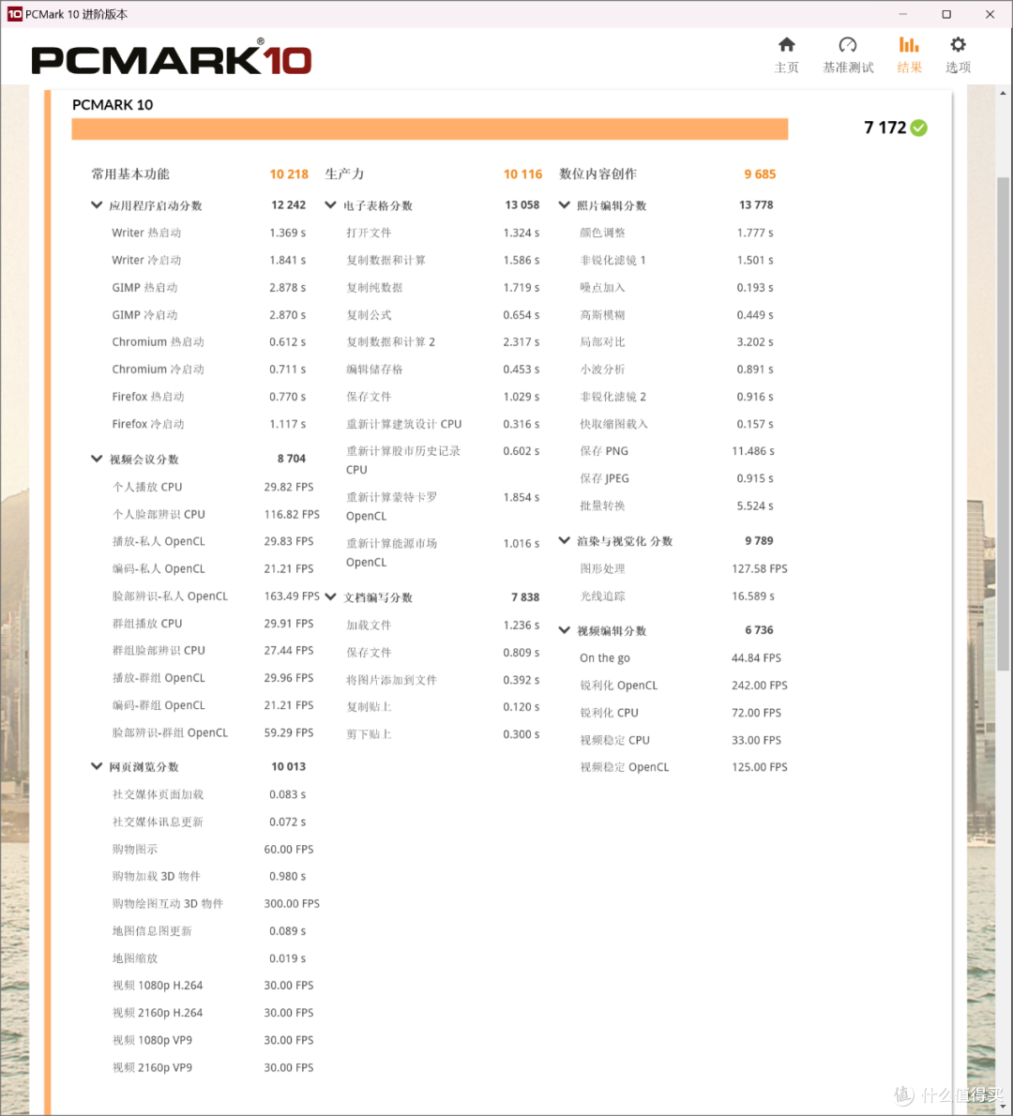
Task: Collapse the 网页浏览分数 section
Action: 97,766
